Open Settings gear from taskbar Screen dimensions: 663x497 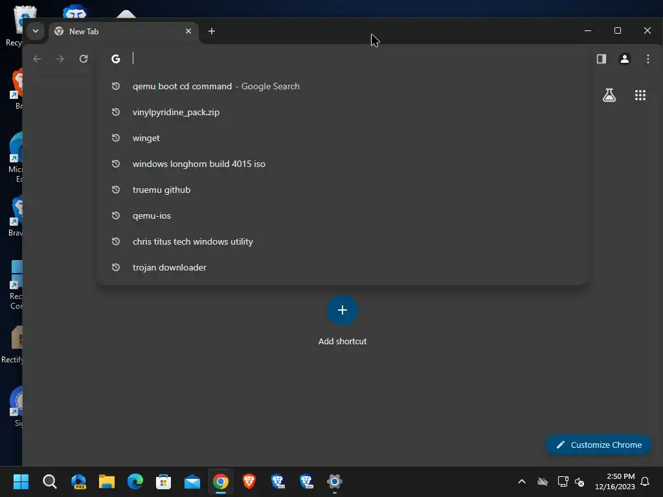tap(335, 481)
